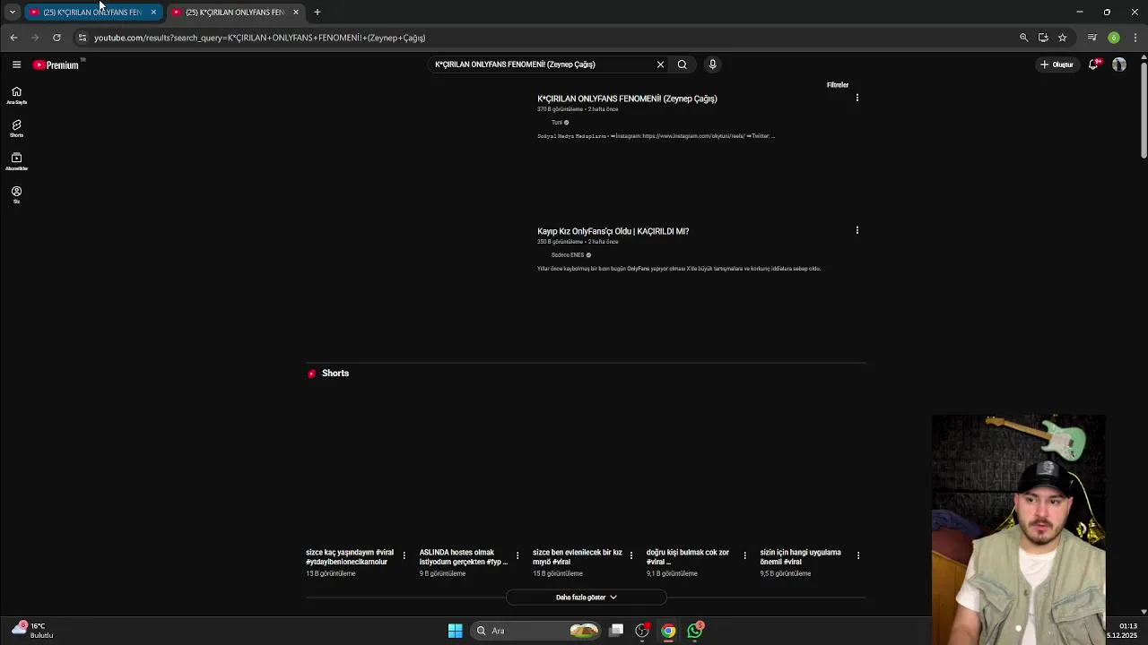The image size is (1148, 645).
Task: Open the notifications bell
Action: [1093, 64]
